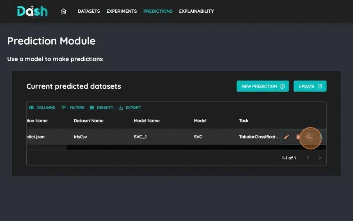Open the Experiments section
The width and height of the screenshot is (353, 221).
pos(121,11)
